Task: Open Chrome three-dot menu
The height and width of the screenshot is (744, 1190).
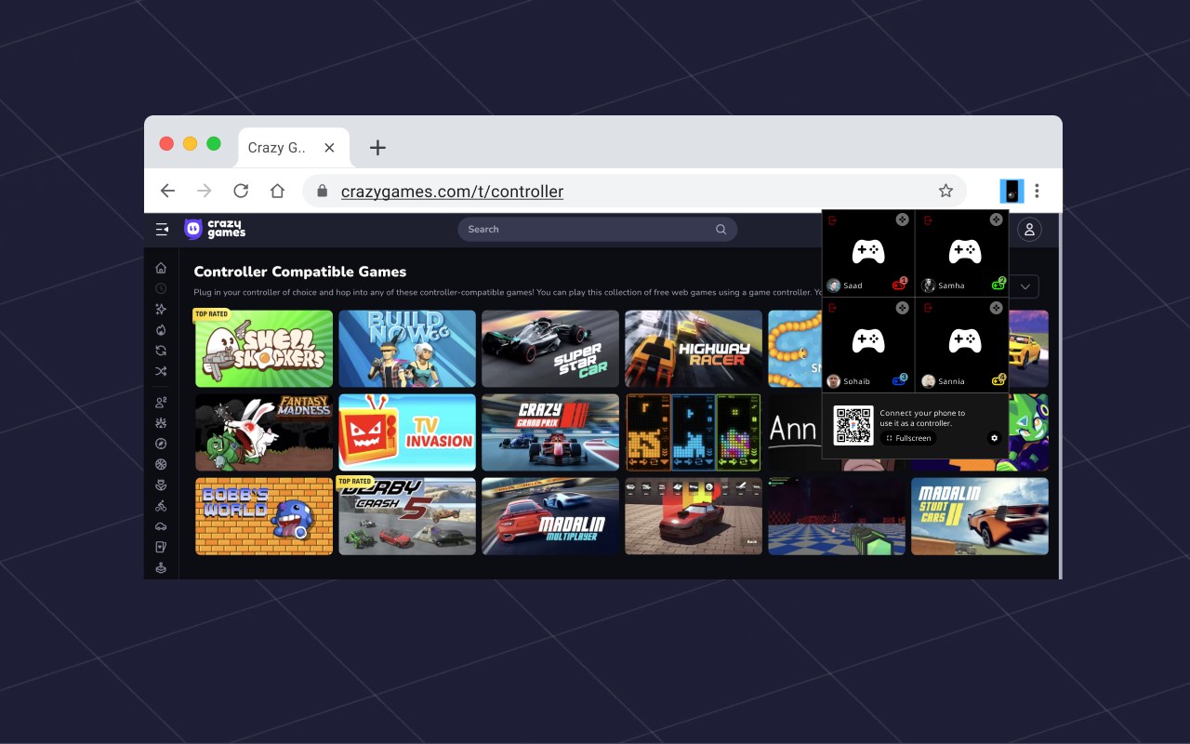Action: (x=1037, y=191)
